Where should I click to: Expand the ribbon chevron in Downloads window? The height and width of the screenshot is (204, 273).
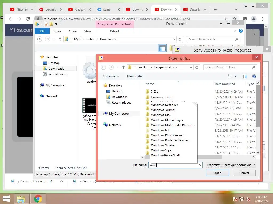235,31
